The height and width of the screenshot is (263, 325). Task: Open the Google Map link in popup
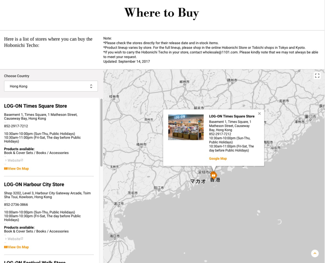218,159
